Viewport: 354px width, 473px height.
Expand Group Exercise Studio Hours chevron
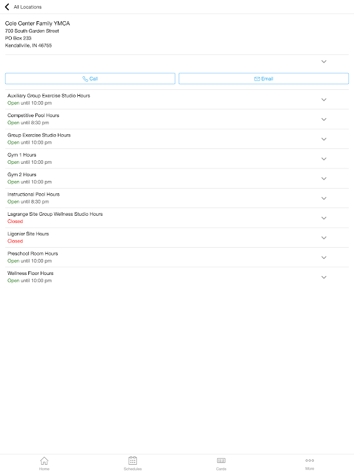point(324,139)
